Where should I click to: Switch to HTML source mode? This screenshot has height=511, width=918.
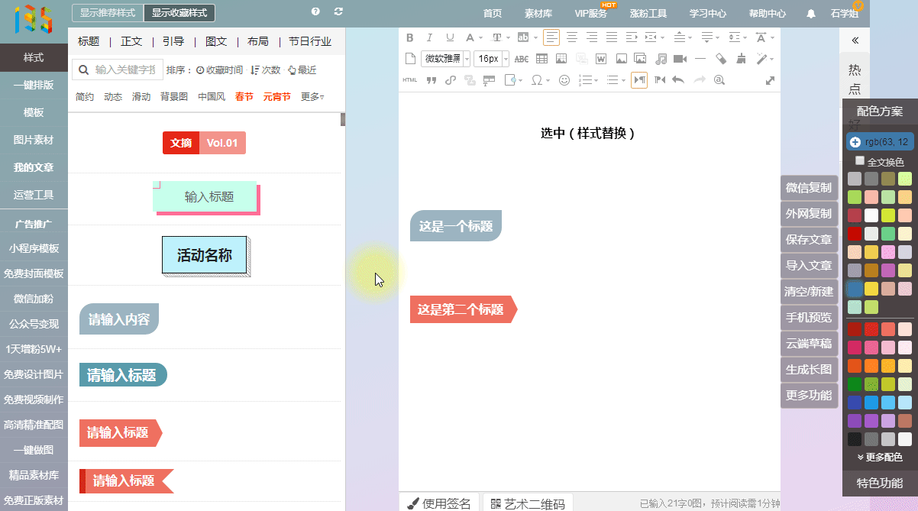tap(409, 80)
